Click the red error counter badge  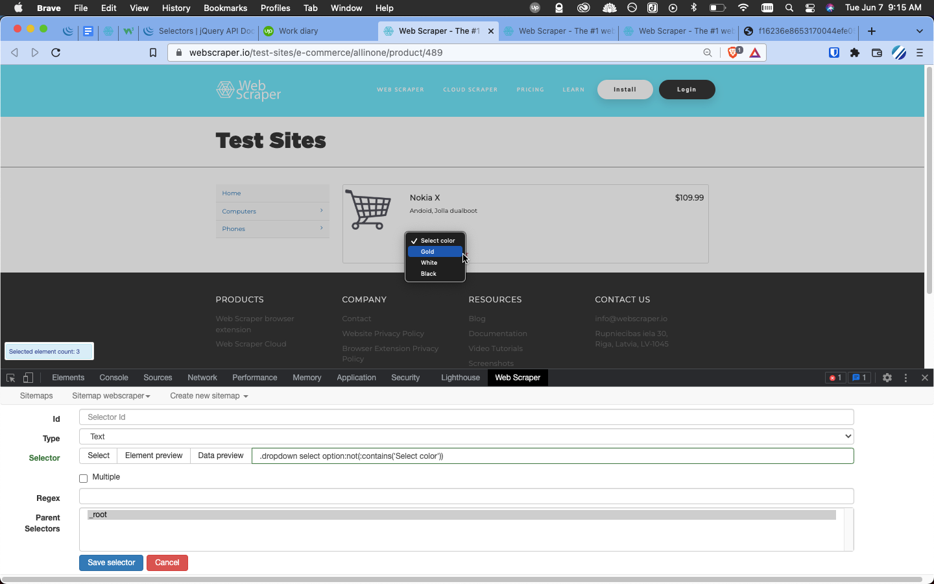835,377
